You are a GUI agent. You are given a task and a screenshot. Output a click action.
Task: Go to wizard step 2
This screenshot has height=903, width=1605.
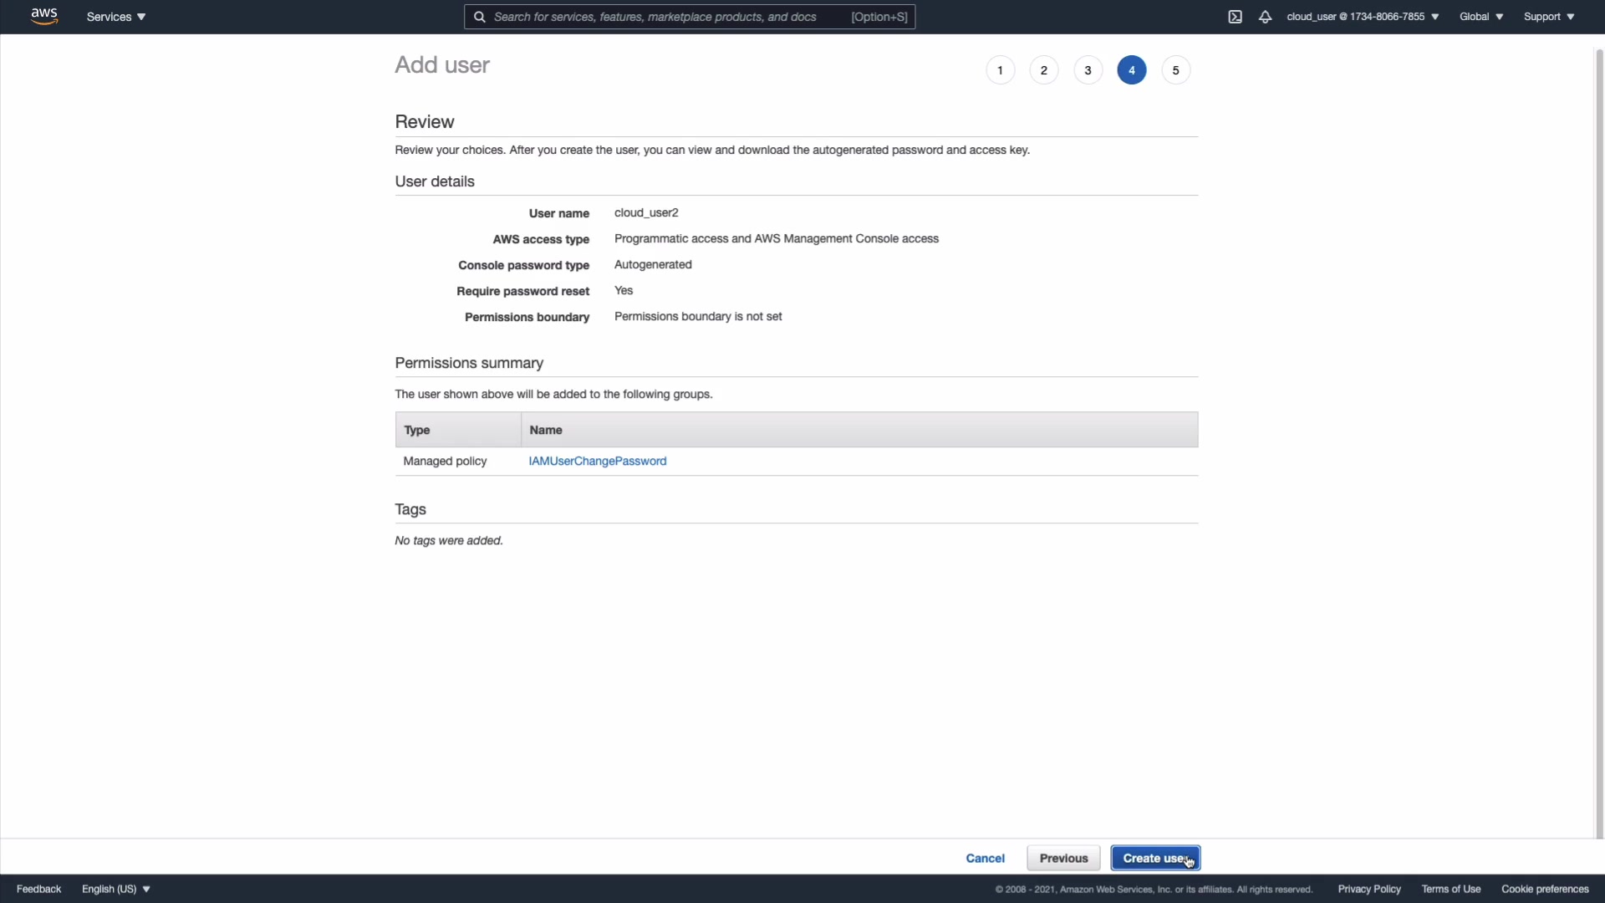click(1043, 70)
